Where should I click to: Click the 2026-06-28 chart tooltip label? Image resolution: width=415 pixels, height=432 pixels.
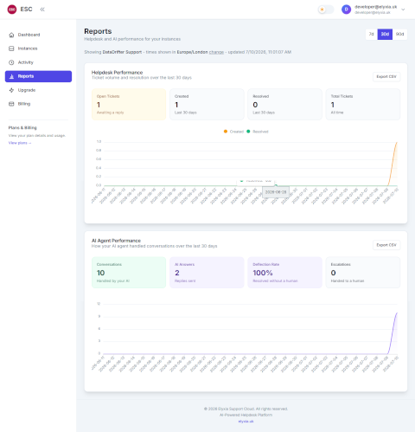(x=276, y=192)
